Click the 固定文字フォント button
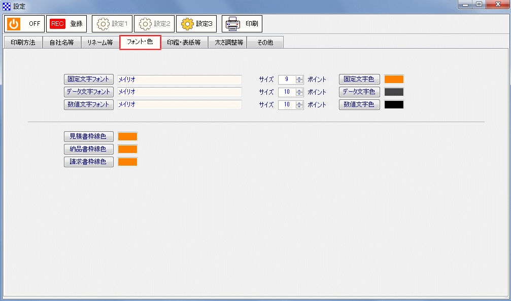Viewport: 511px width, 301px height. click(88, 79)
